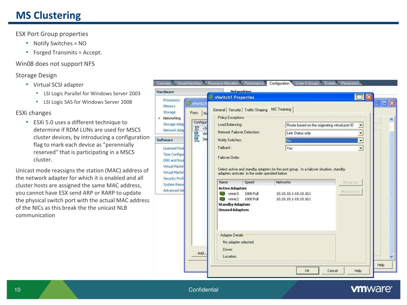The height and width of the screenshot is (305, 407).
Task: Click the Add... button in the background window
Action: point(200,253)
